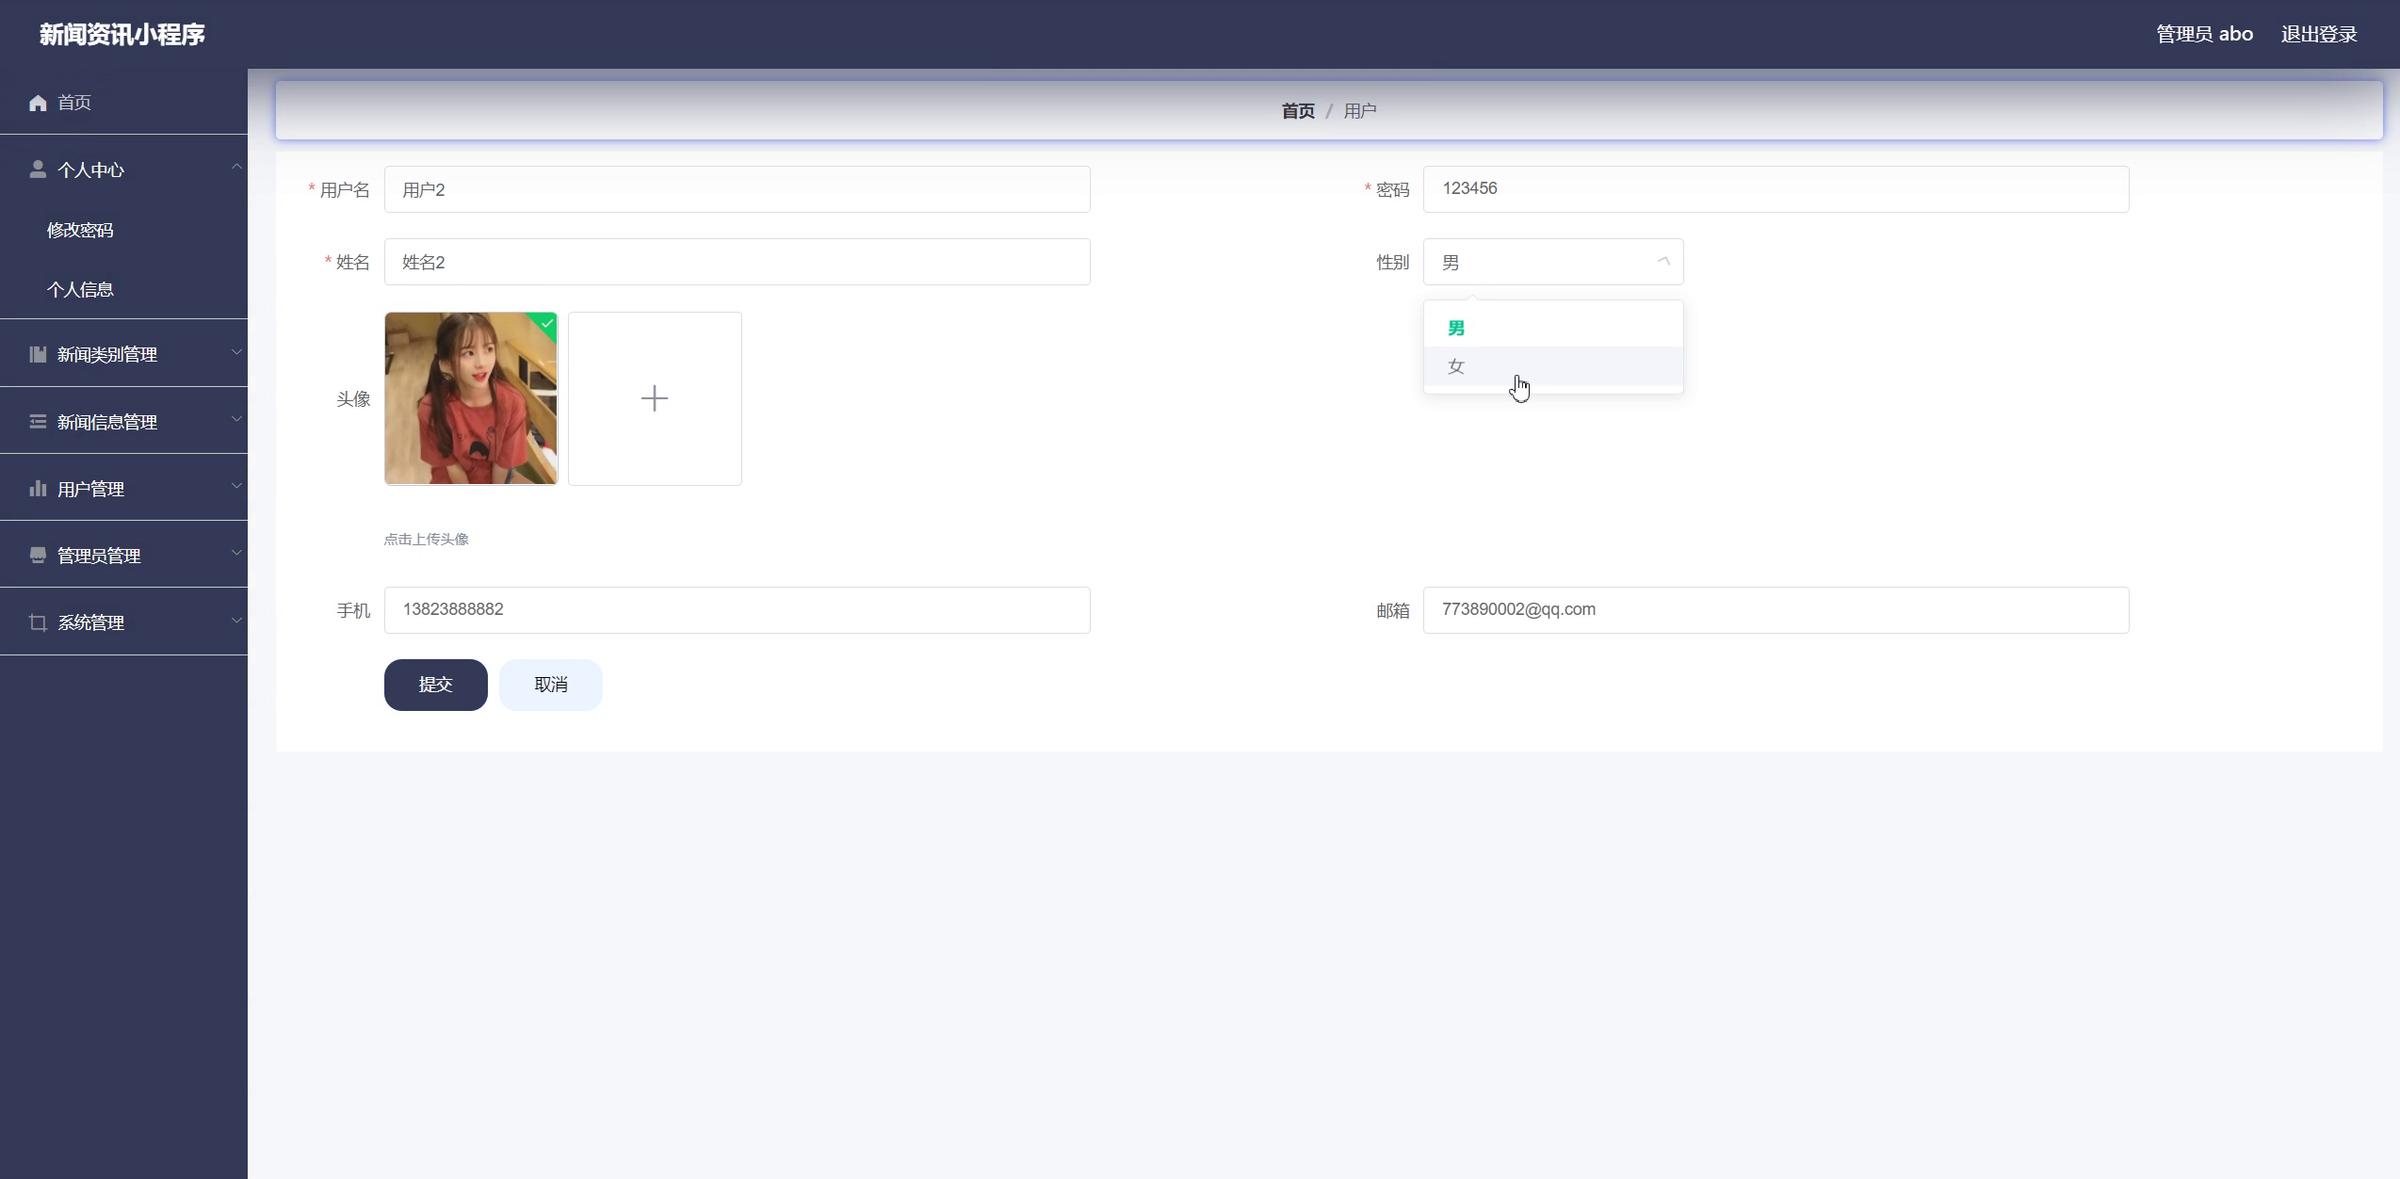Click the 密码 input field
Viewport: 2400px width, 1179px height.
[x=1776, y=189]
